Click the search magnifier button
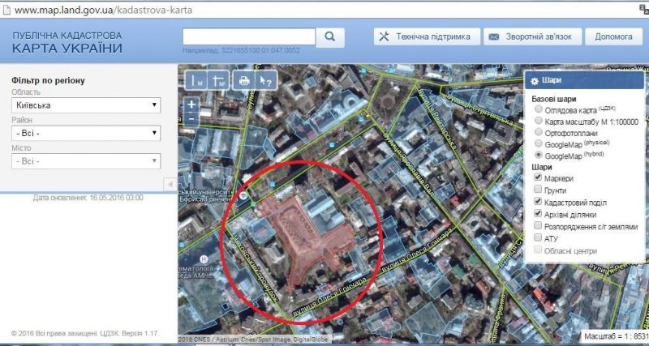649x346 pixels. [x=330, y=37]
